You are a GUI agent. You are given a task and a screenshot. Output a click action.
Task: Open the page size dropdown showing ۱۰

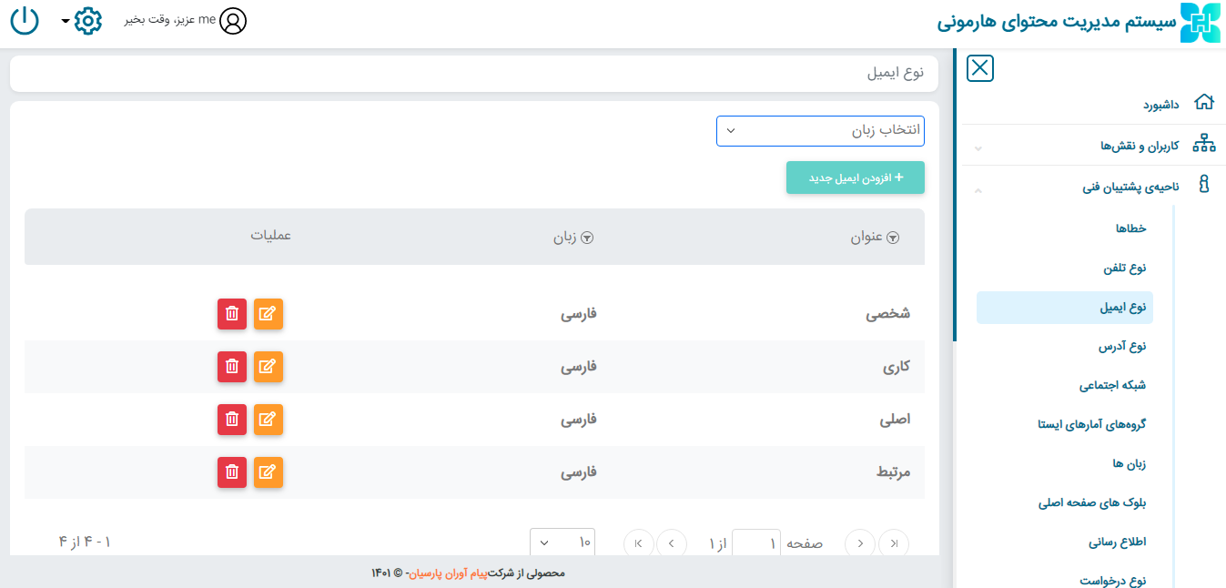coord(562,543)
